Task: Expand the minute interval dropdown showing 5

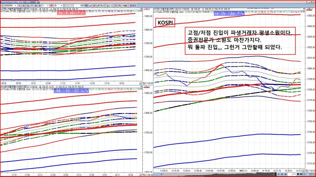Action: tap(47, 5)
